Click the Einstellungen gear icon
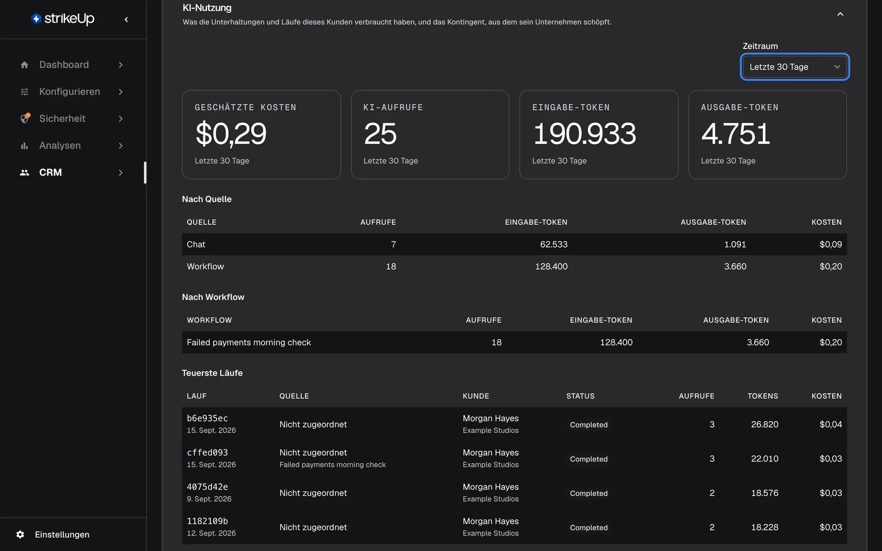This screenshot has height=551, width=882. pyautogui.click(x=20, y=534)
